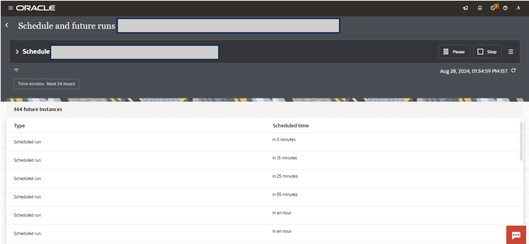Refresh the future runs timestamp

[x=513, y=70]
